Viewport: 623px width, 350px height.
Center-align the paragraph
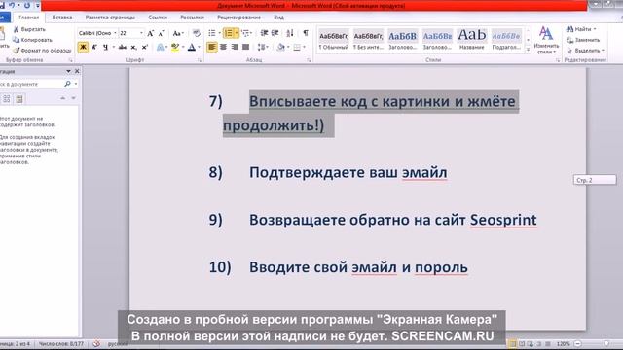coord(223,48)
